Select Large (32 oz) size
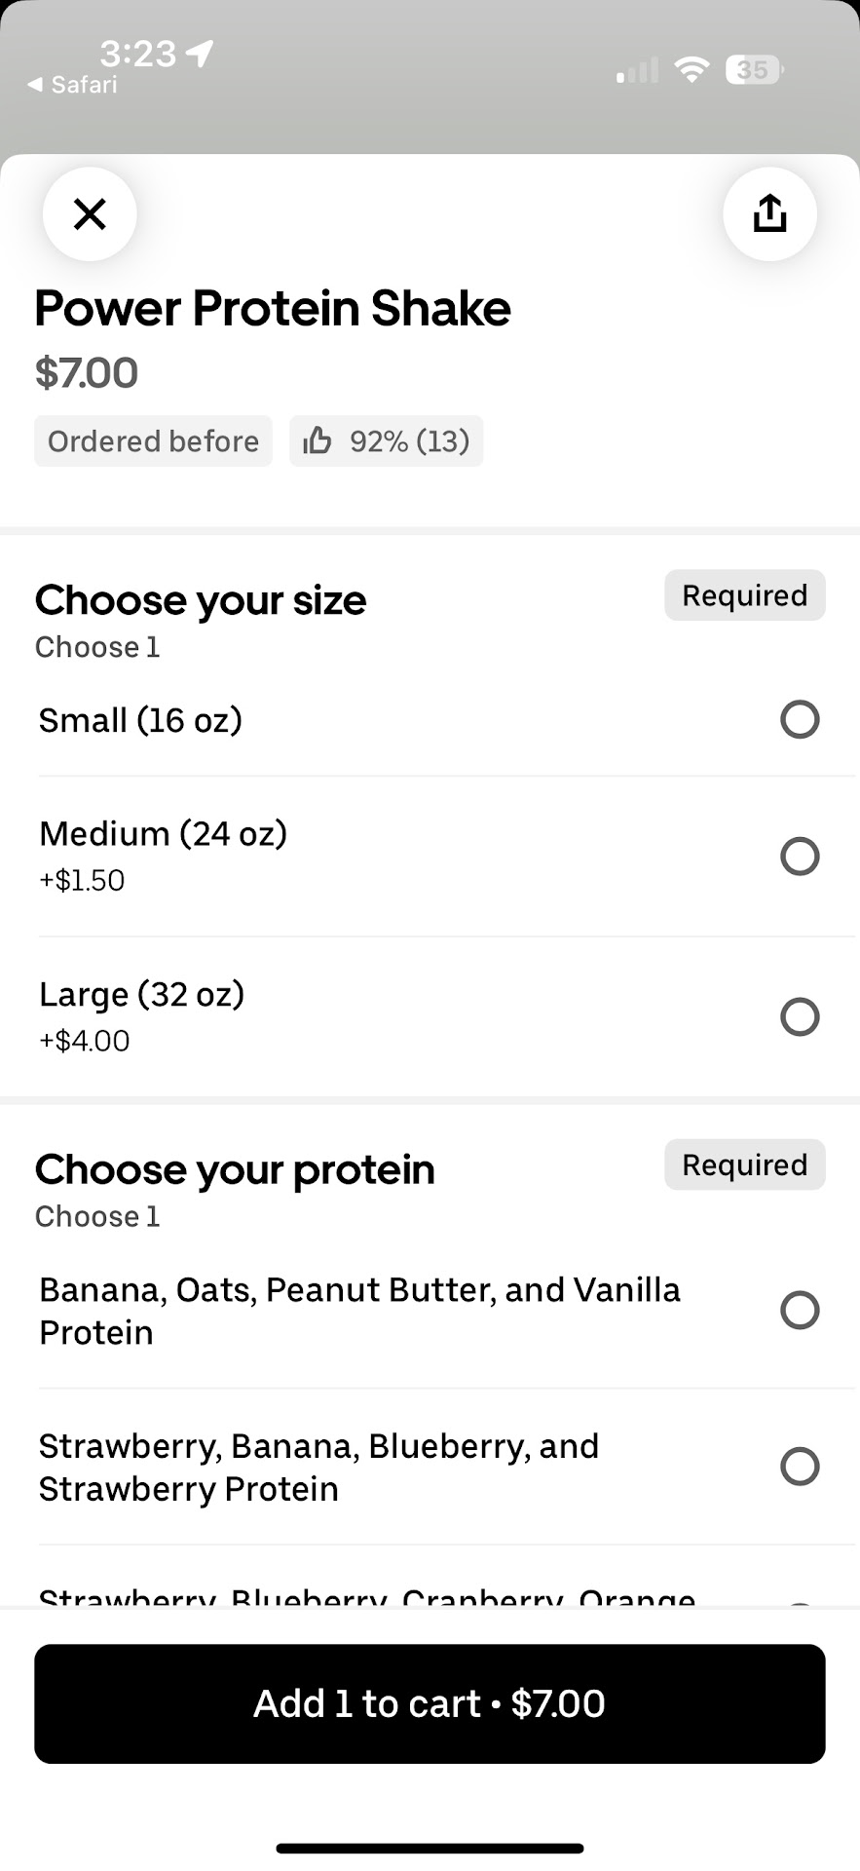This screenshot has width=860, height=1871. point(799,1016)
